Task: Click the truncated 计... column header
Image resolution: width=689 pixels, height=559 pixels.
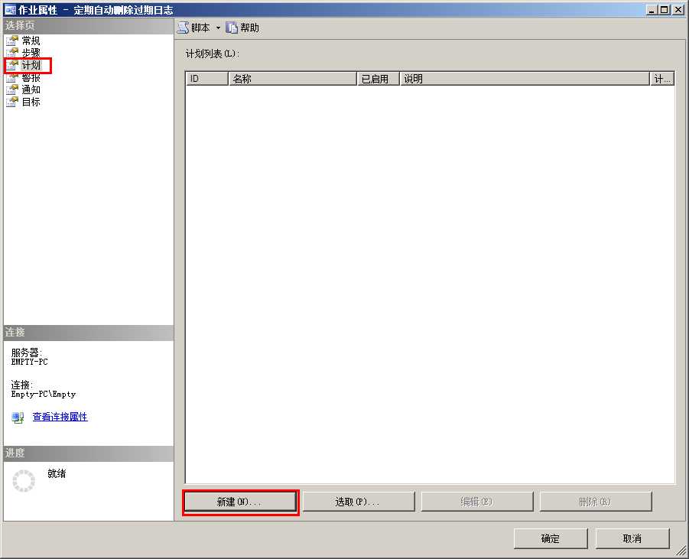Action: (662, 79)
